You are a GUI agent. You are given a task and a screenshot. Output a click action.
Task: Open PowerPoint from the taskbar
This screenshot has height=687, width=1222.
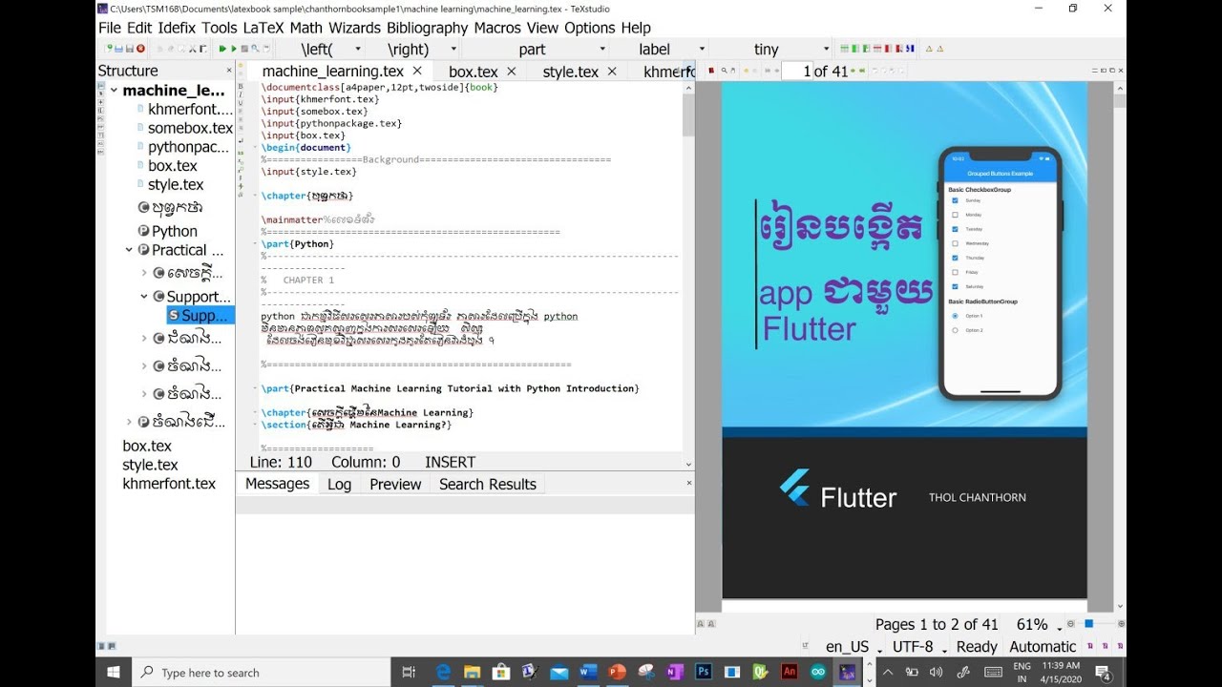click(x=617, y=672)
